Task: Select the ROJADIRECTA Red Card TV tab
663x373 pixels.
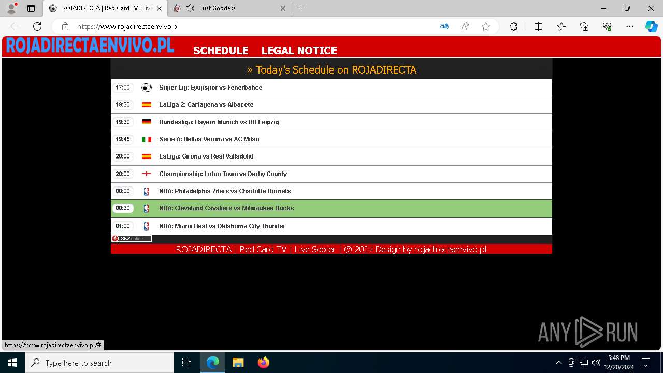Action: (106, 8)
